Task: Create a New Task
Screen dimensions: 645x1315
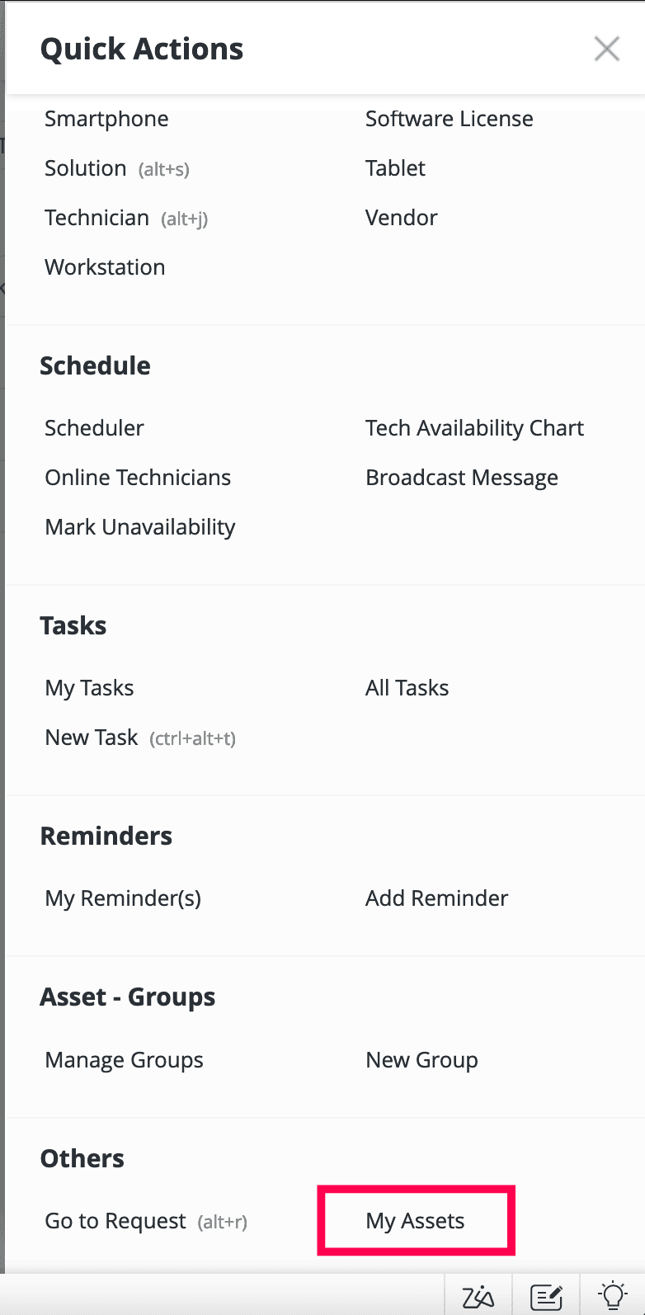Action: pos(92,738)
